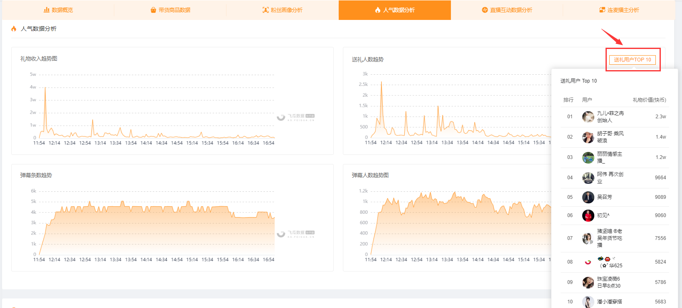Open the 粉丝画像分析 tab
682x308 pixels.
(283, 10)
